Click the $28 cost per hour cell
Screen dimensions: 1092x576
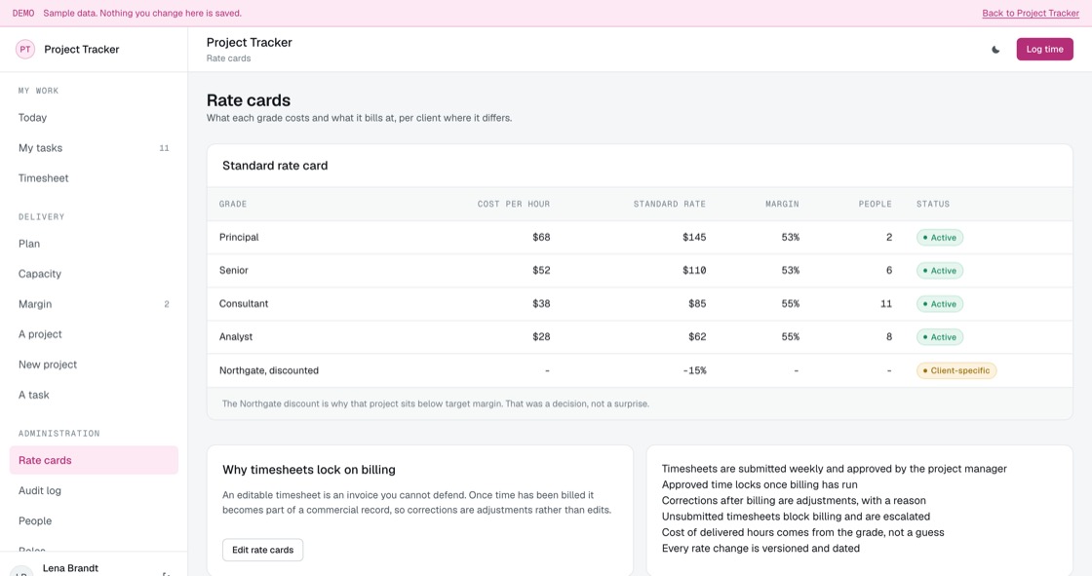[541, 336]
